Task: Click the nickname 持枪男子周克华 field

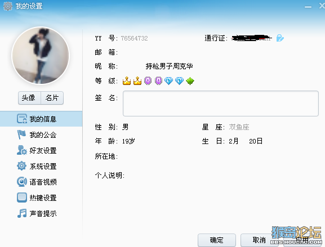Action: 169,66
